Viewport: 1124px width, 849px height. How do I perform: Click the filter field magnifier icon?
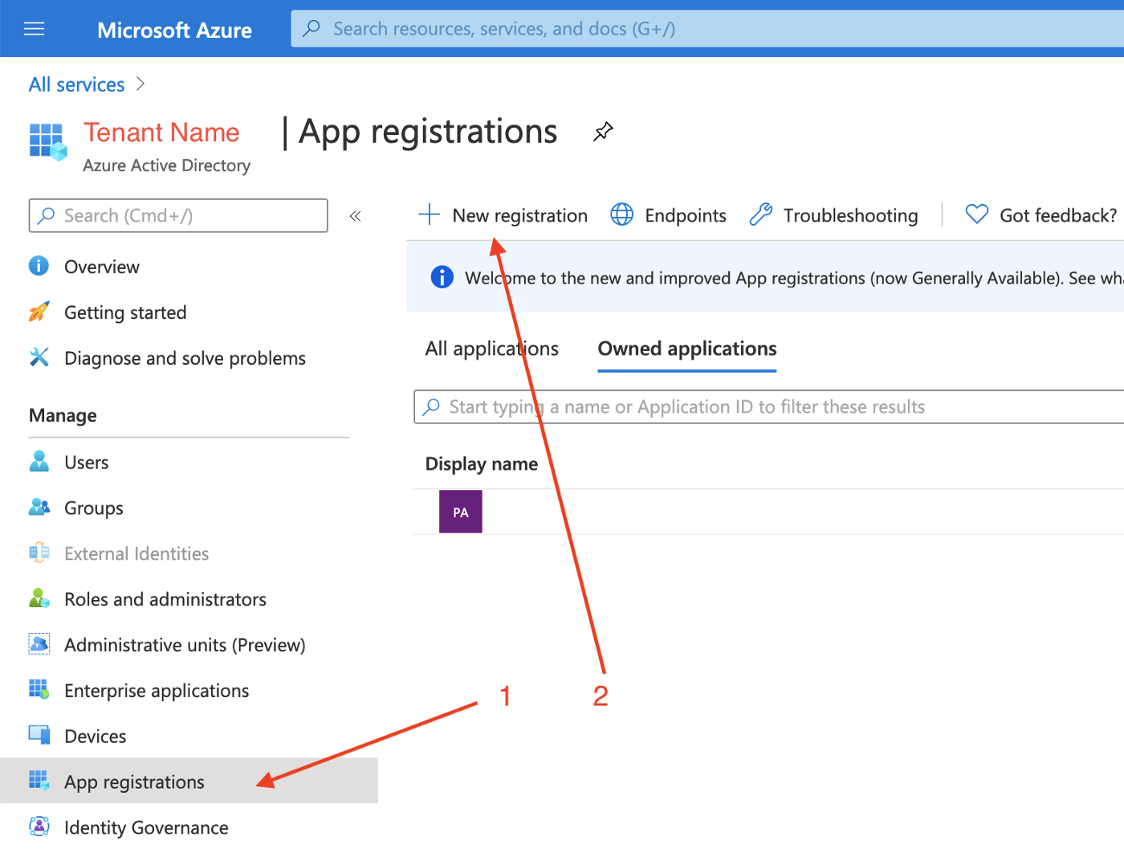coord(432,406)
